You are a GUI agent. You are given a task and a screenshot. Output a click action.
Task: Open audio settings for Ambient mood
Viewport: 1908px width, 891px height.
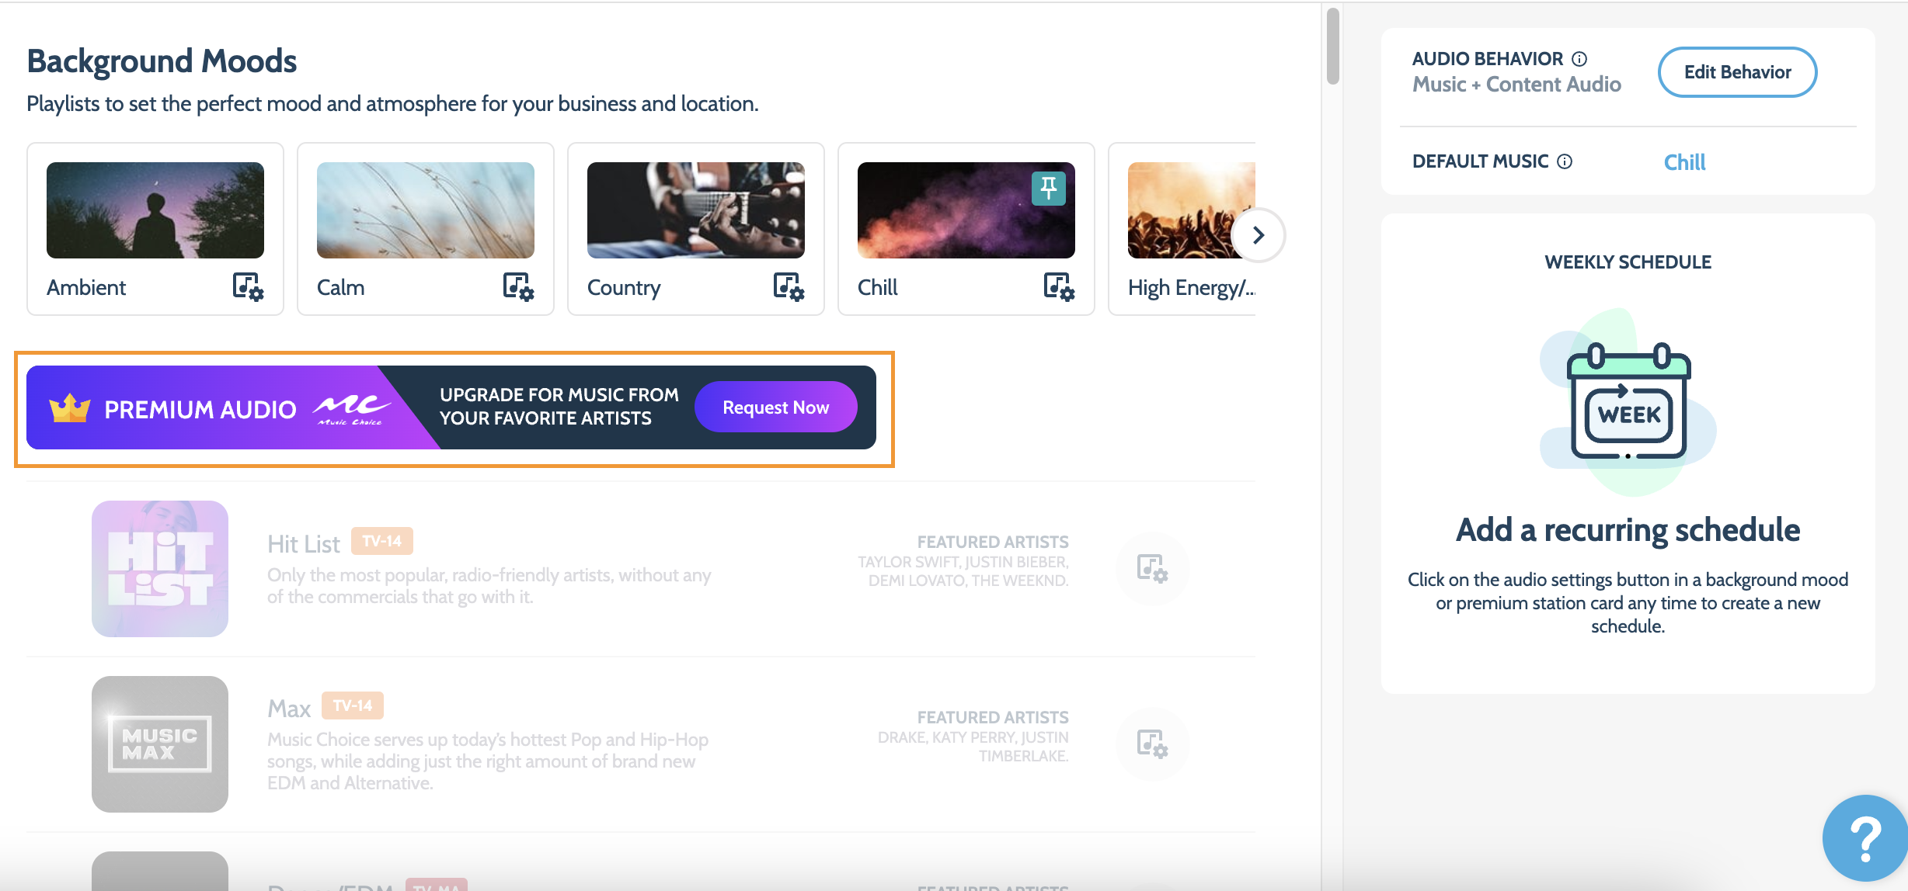[249, 287]
